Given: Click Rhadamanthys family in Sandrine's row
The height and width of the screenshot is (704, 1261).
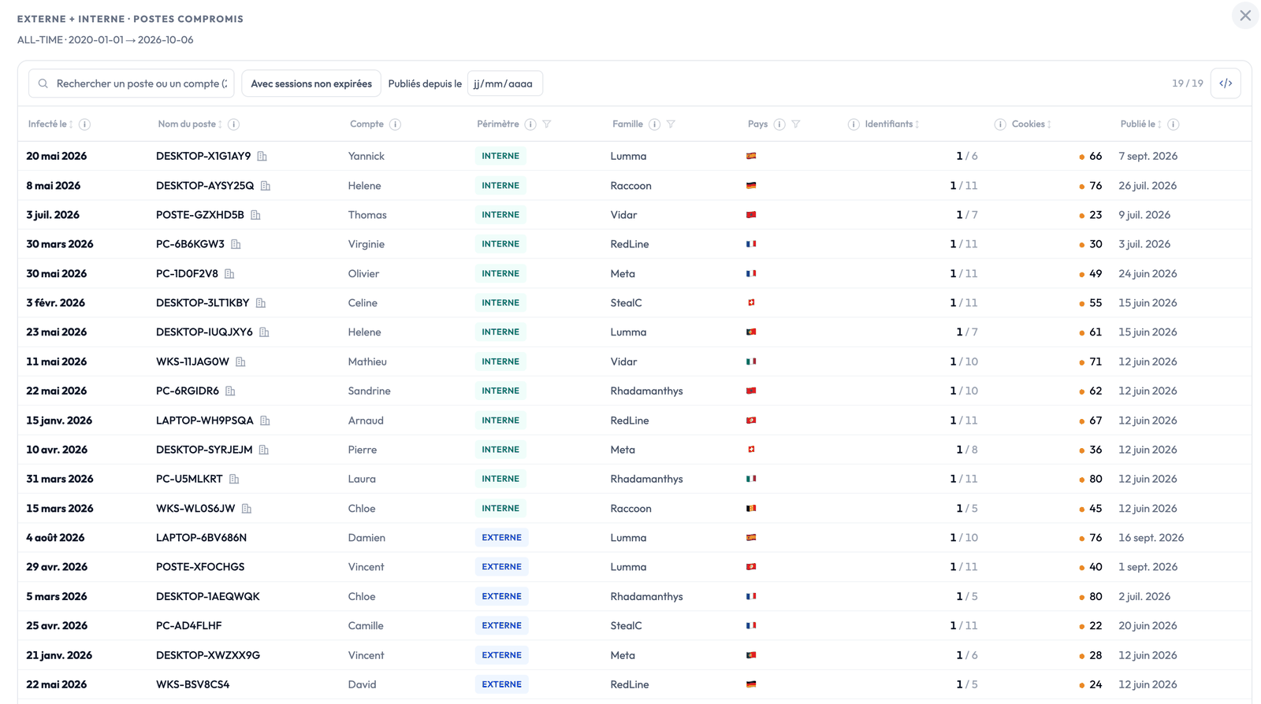Looking at the screenshot, I should point(647,391).
